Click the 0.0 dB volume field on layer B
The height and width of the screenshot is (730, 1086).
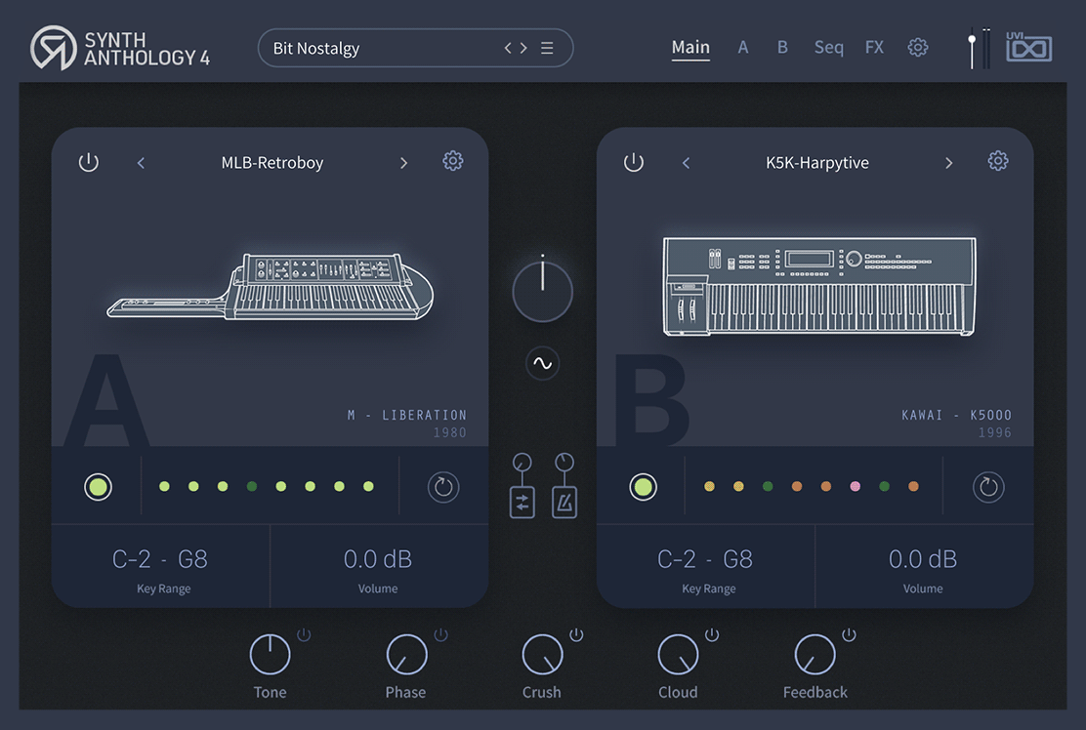point(922,558)
